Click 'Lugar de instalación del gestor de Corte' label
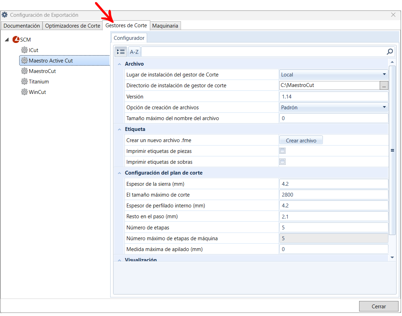Viewport: 402px width, 316px height. click(x=172, y=75)
